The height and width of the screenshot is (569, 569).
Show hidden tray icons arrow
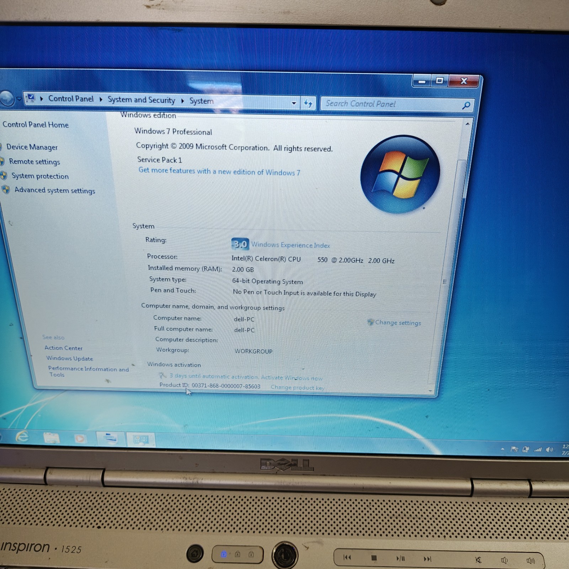(x=502, y=449)
